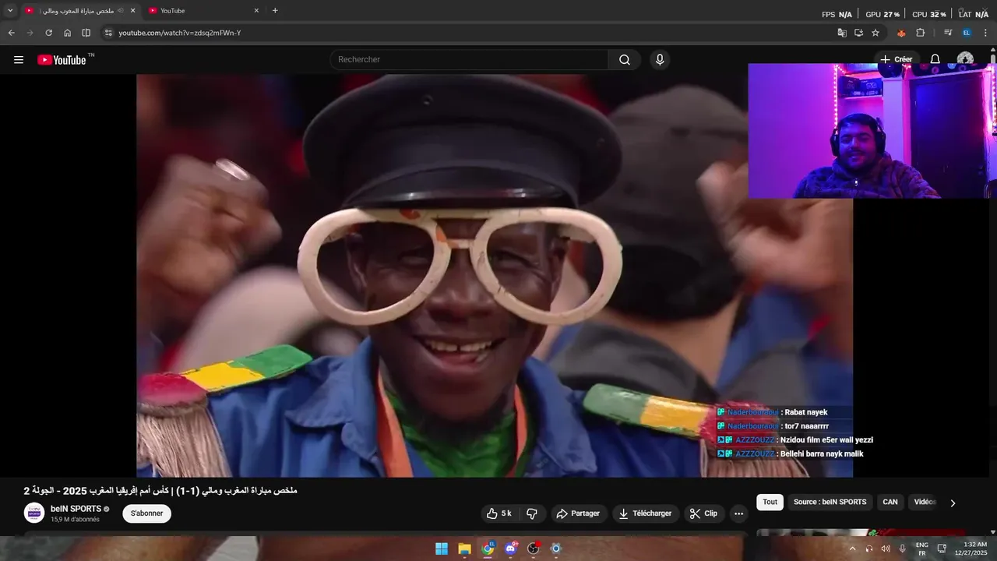Bookmark this page with the star
Screen dimensions: 997x561
pyautogui.click(x=875, y=33)
